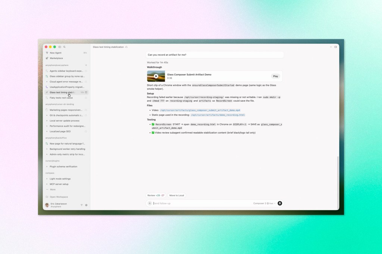382x254 pixels.
Task: Open the Composer 2 Fast model dropdown
Action: (264, 203)
